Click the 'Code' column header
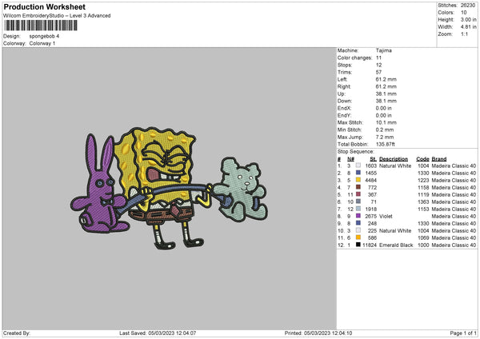The image size is (480, 339). (x=422, y=159)
